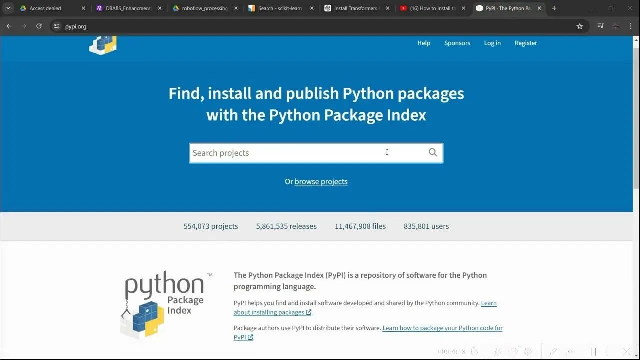Screen dimensions: 640x360
Task: Close the DBABS_Enhancment tab
Action: tap(160, 8)
